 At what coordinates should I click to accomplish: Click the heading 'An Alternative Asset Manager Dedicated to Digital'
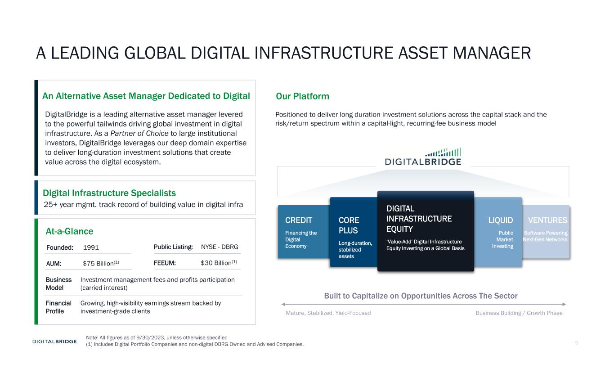pos(146,96)
